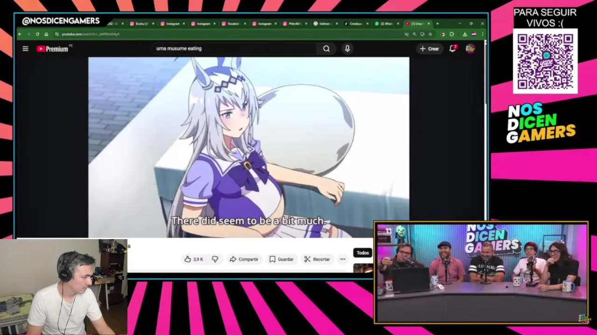Click the Compartir share button

pyautogui.click(x=243, y=259)
